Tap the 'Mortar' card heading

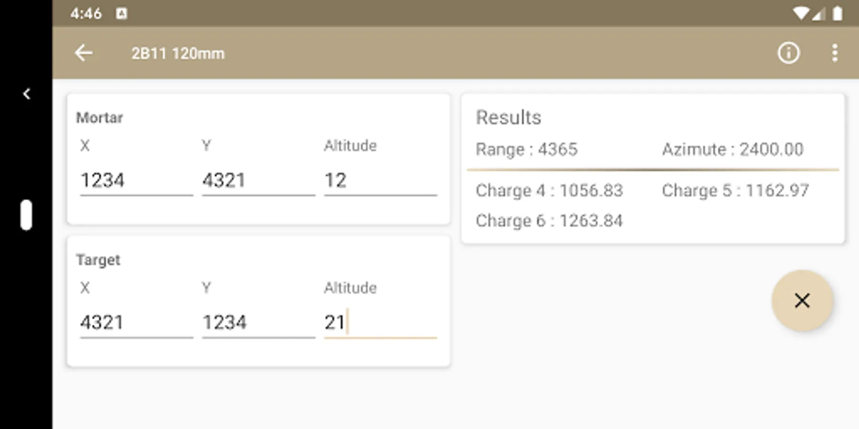100,118
